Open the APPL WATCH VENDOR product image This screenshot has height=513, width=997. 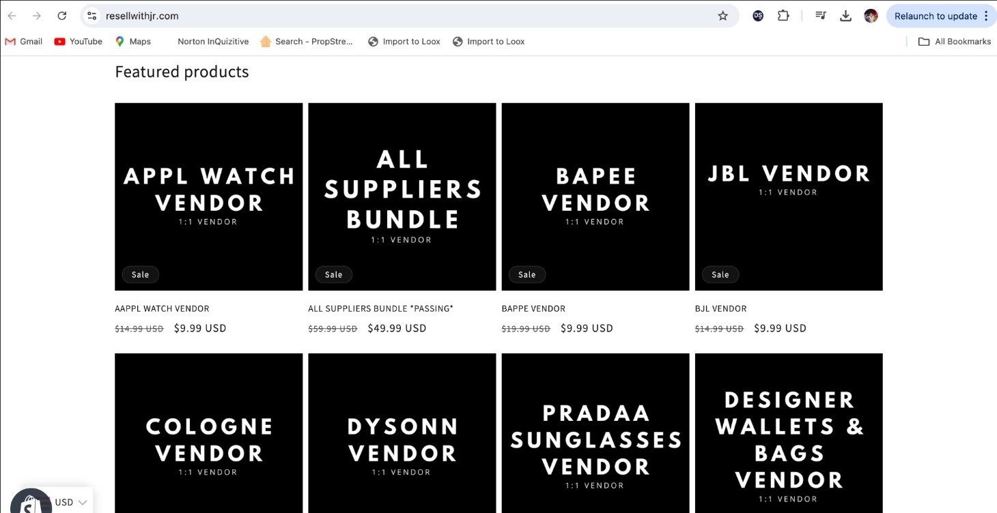pos(208,196)
